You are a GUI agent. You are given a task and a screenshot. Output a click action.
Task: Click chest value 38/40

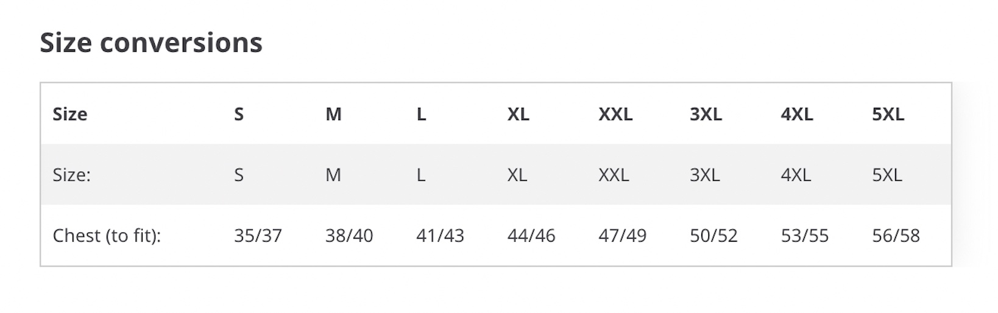click(x=349, y=236)
